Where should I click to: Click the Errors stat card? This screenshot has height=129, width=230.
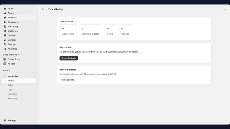(x=110, y=31)
